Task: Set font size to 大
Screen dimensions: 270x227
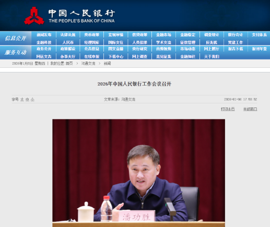Action: (22, 100)
